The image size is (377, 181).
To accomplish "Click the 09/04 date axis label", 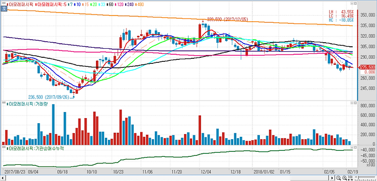I will pos(33,172).
